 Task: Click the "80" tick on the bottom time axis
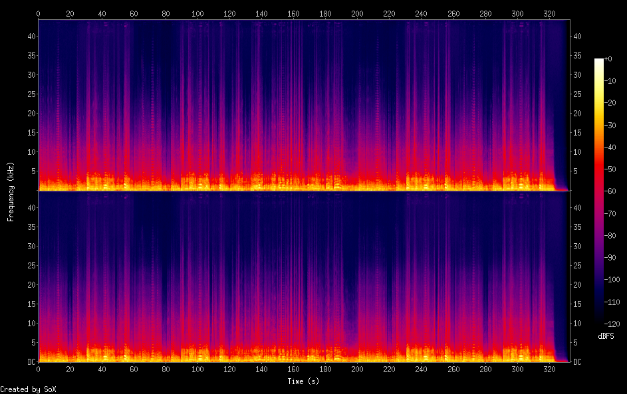pyautogui.click(x=166, y=369)
